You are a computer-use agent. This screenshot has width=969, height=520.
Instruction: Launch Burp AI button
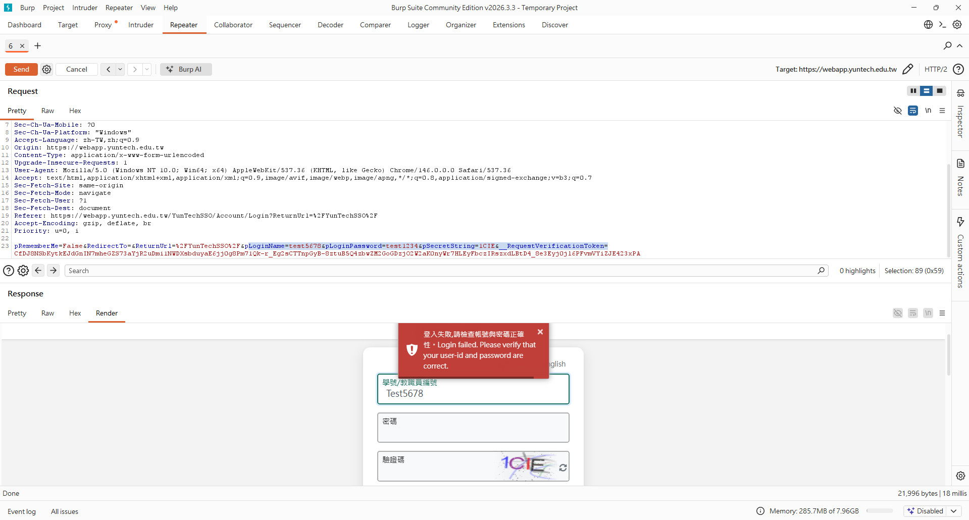tap(186, 69)
